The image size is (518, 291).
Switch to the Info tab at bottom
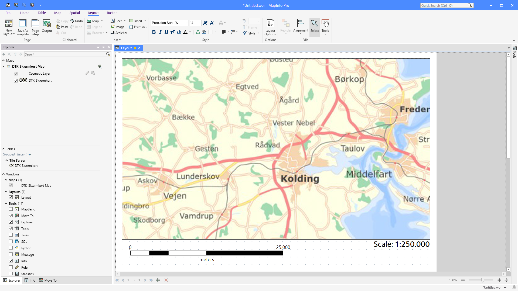pos(30,280)
